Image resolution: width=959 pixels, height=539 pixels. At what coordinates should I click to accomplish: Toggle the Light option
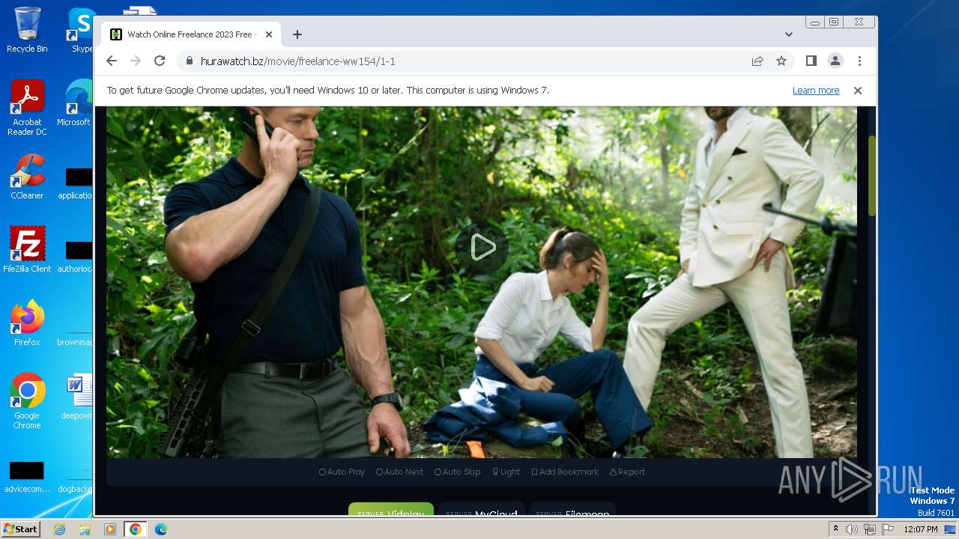tap(506, 472)
